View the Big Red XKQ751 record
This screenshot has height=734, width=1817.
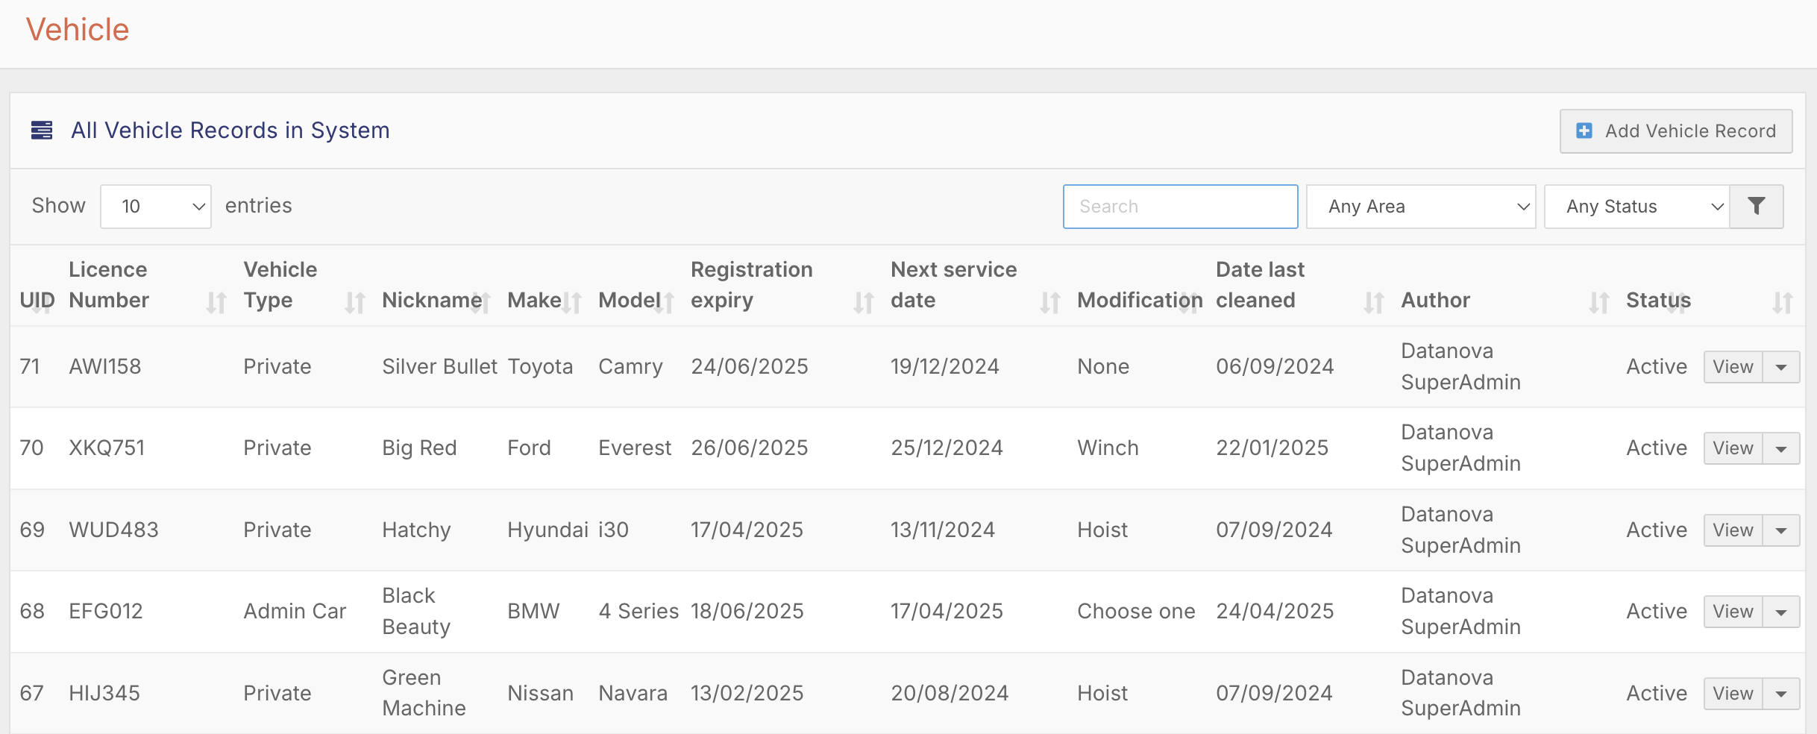(x=1733, y=448)
